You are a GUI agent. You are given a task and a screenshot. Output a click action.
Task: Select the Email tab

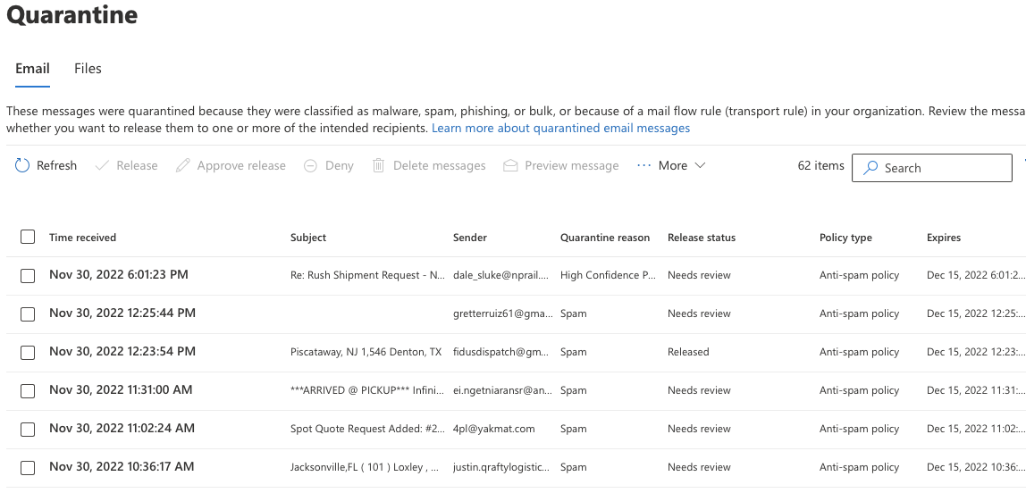coord(32,69)
